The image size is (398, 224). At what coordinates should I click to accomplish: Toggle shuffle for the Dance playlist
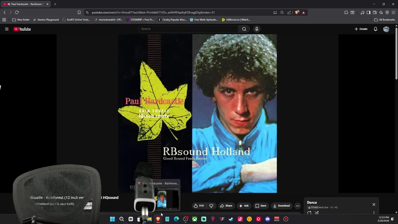point(317,213)
